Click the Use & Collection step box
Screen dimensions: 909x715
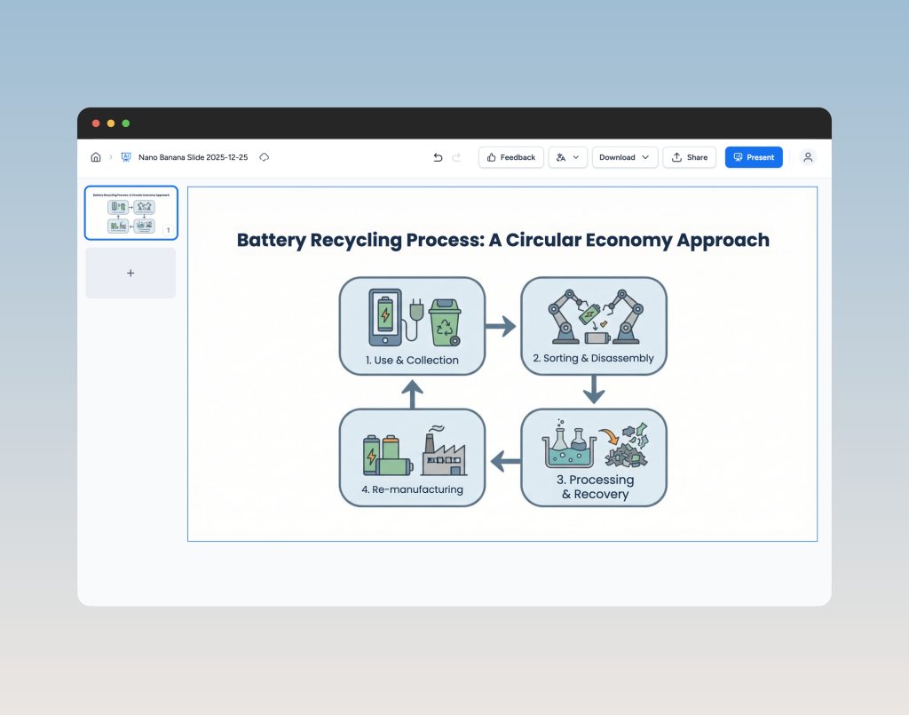coord(412,326)
